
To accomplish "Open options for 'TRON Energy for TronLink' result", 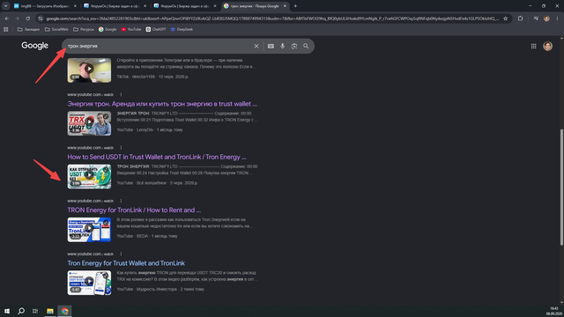I will coord(121,201).
